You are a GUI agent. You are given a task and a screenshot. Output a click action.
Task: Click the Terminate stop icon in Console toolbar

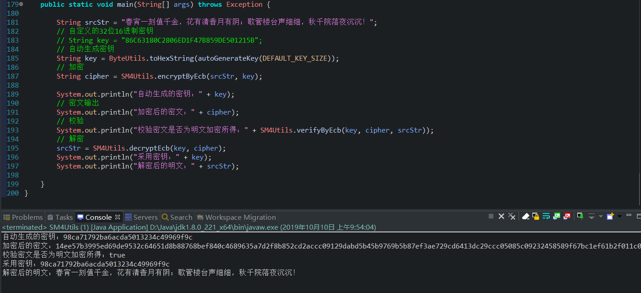pyautogui.click(x=491, y=216)
